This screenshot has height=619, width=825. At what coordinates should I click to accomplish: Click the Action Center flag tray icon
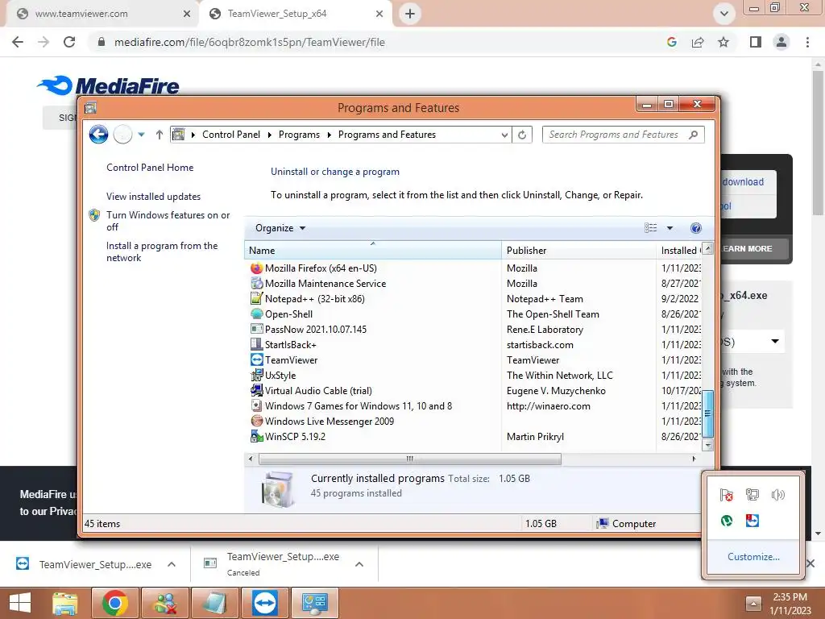point(727,495)
